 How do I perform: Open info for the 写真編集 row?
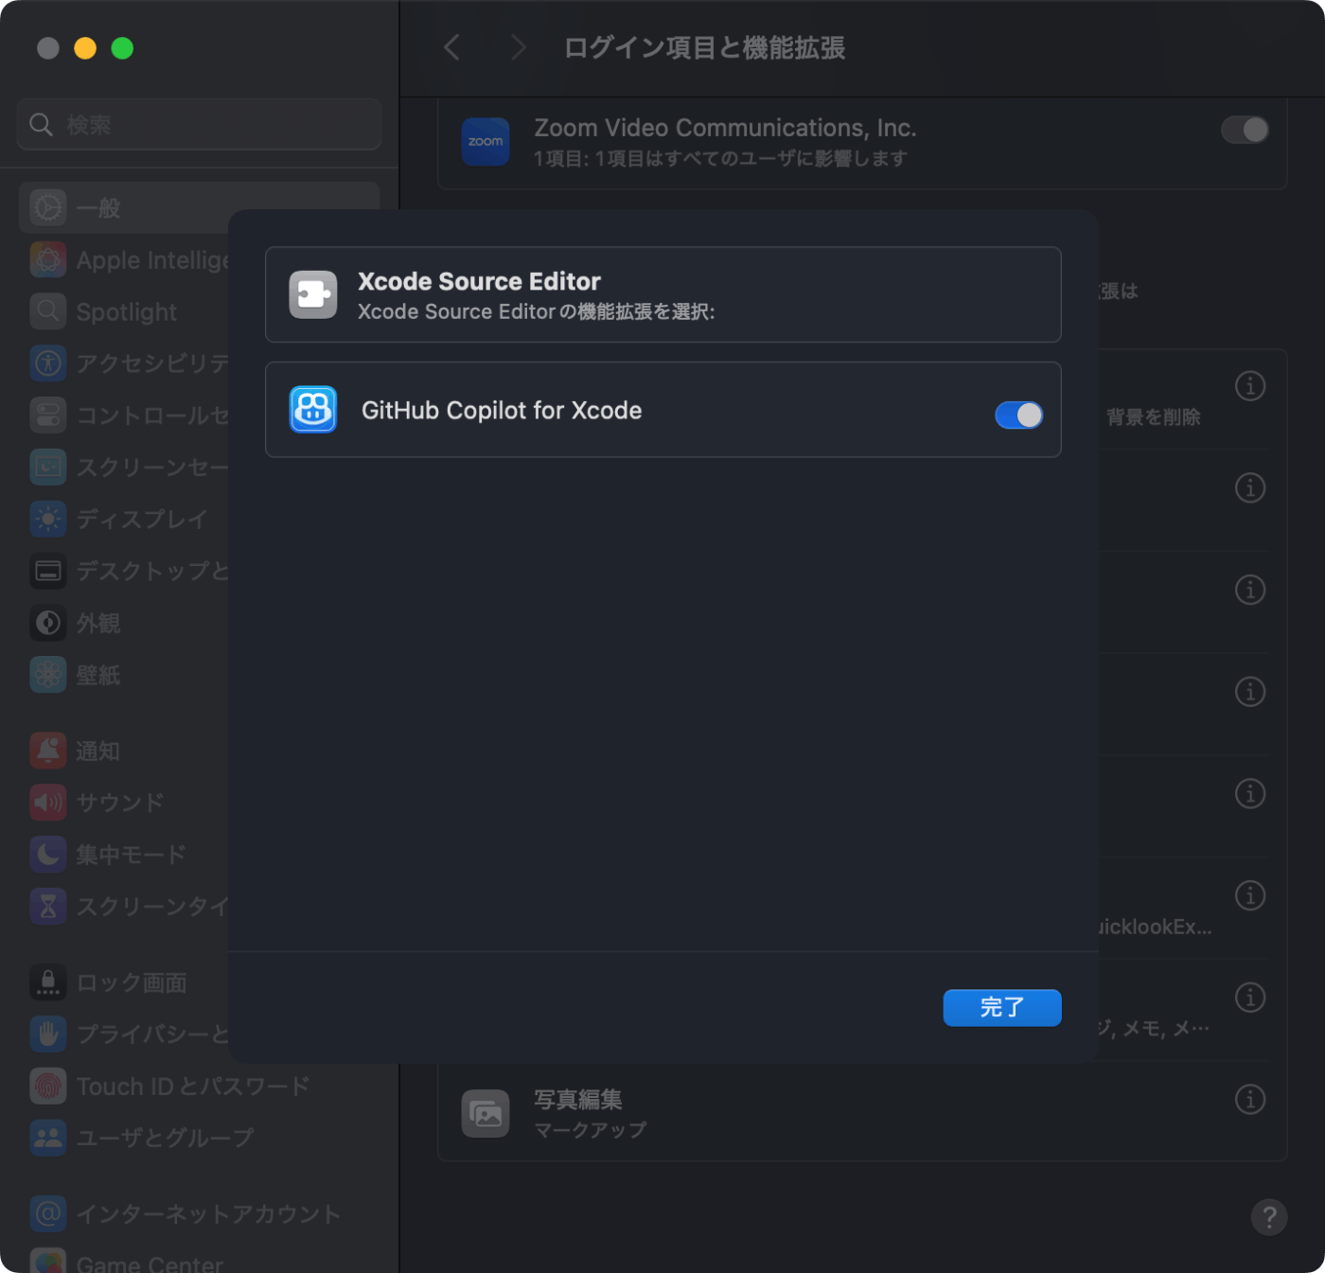pos(1250,1099)
